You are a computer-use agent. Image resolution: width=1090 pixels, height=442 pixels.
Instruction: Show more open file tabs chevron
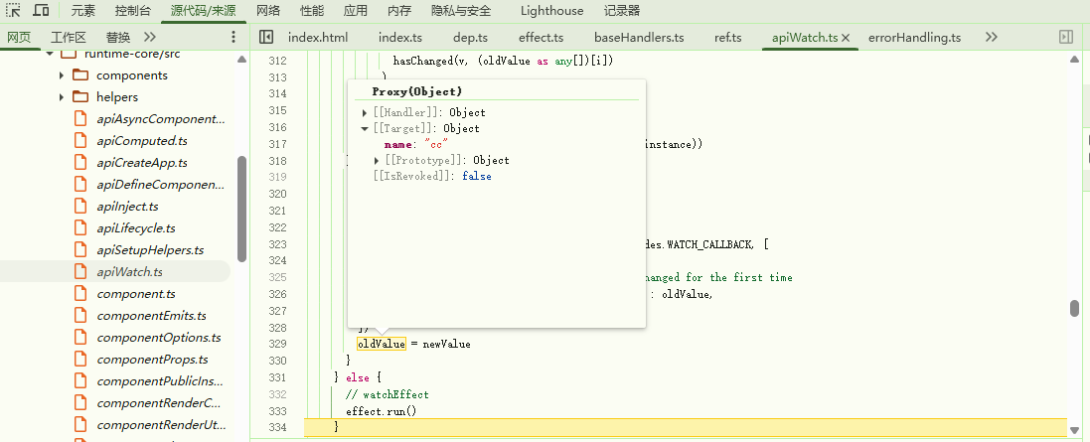tap(992, 37)
